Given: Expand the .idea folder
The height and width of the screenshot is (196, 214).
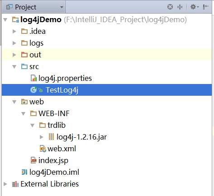Looking at the screenshot, I should coord(14,31).
